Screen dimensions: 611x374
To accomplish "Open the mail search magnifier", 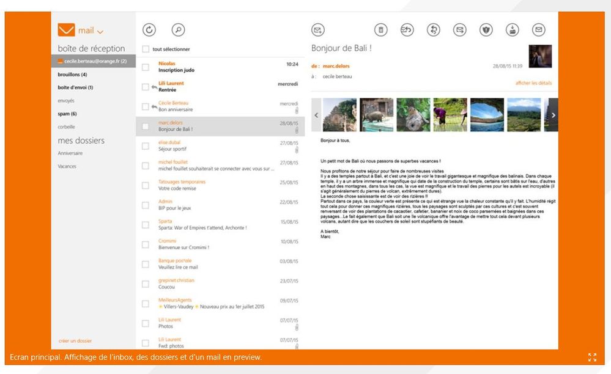I will pos(177,29).
